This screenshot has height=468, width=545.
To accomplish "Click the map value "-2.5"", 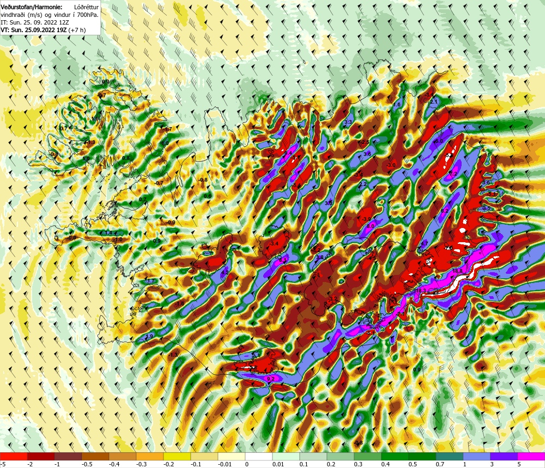I will 365,142.
